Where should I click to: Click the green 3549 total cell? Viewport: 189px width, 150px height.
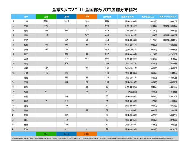46,134
